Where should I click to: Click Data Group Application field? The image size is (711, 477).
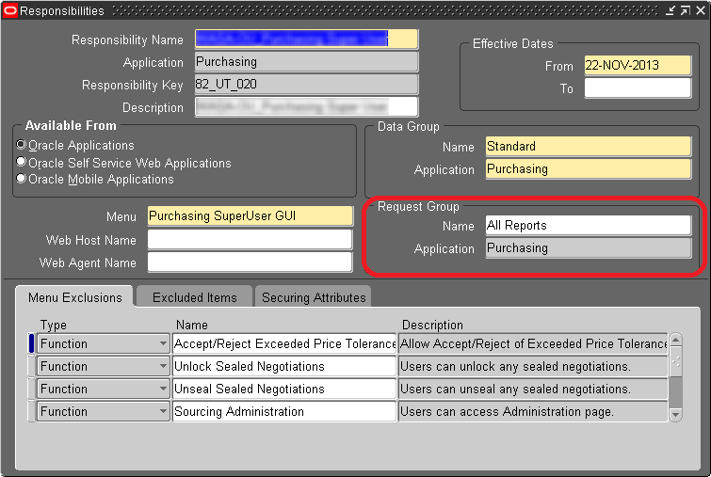click(589, 169)
